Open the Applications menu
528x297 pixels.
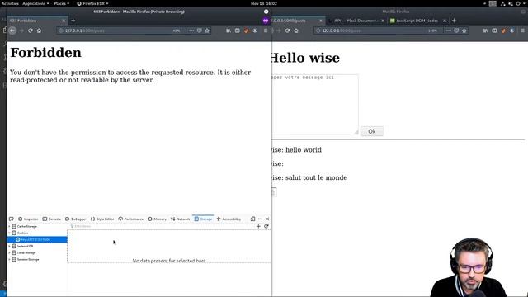35,3
